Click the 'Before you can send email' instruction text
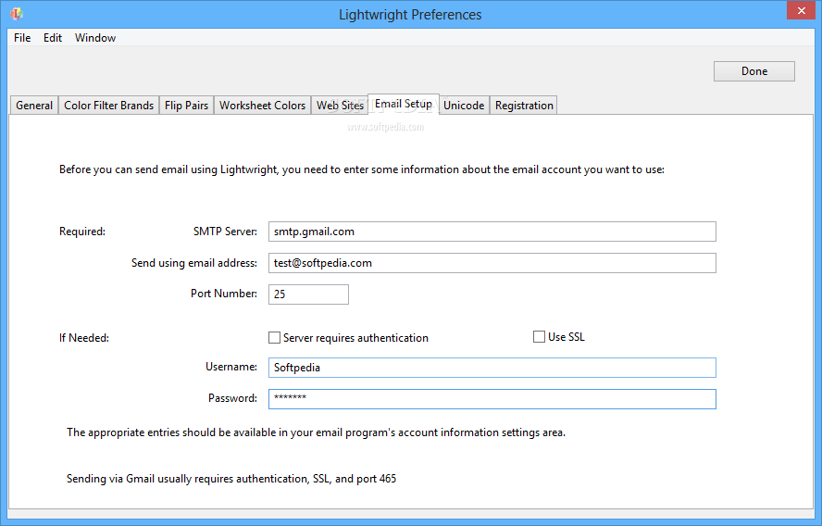Viewport: 822px width, 526px height. pos(362,169)
